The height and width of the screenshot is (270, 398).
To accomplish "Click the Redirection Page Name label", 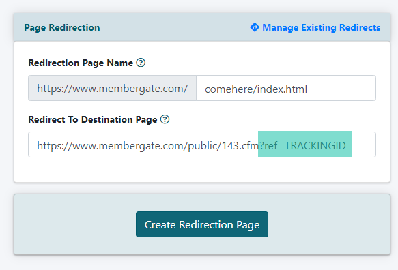I will [x=81, y=63].
